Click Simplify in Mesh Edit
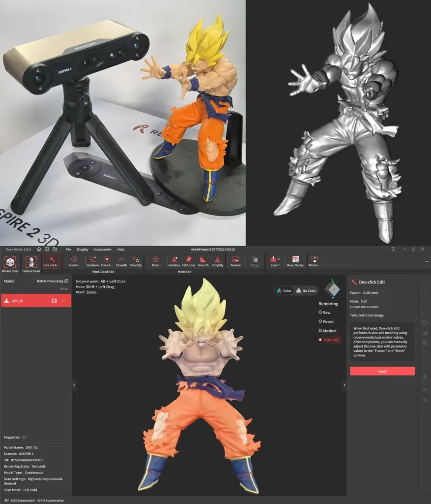Screen dimensions: 431x504 click(217, 262)
